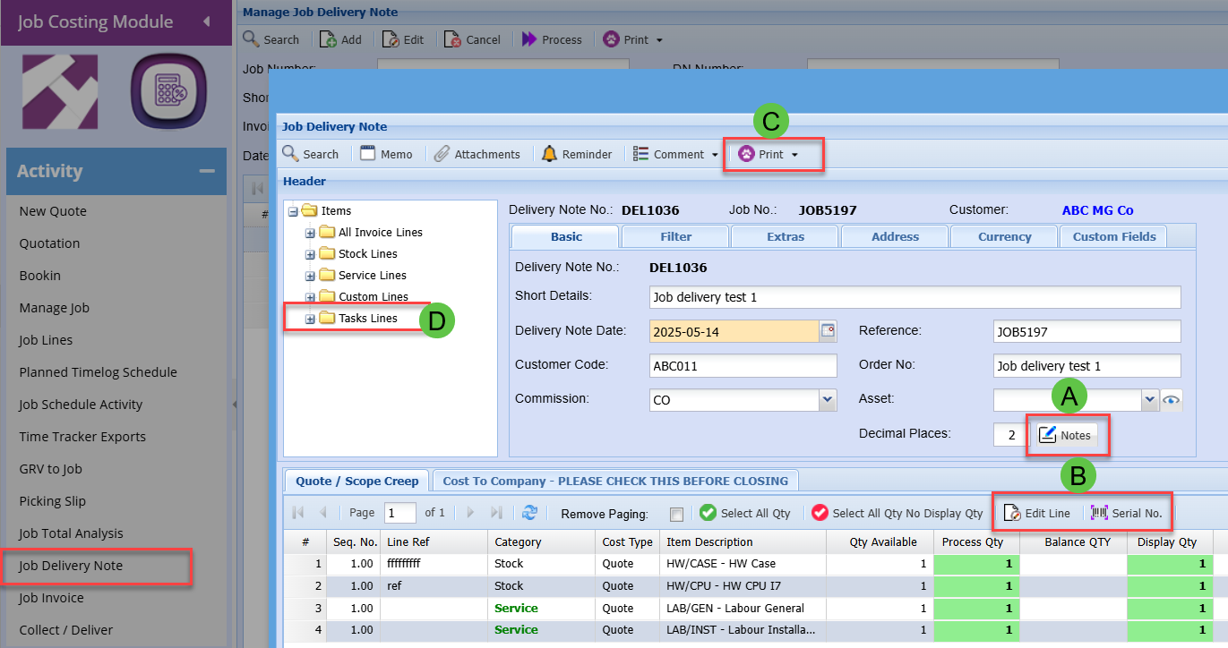Image resolution: width=1228 pixels, height=648 pixels.
Task: Open the Cost To Company tab
Action: pos(615,481)
